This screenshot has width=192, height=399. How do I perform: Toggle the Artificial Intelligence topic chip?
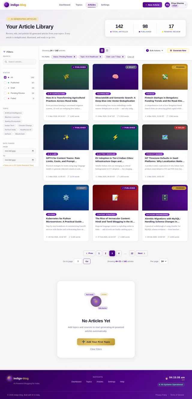coord(13,113)
